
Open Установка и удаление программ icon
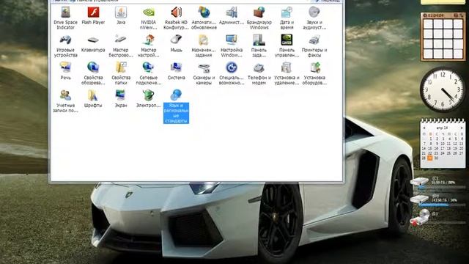coord(287,73)
